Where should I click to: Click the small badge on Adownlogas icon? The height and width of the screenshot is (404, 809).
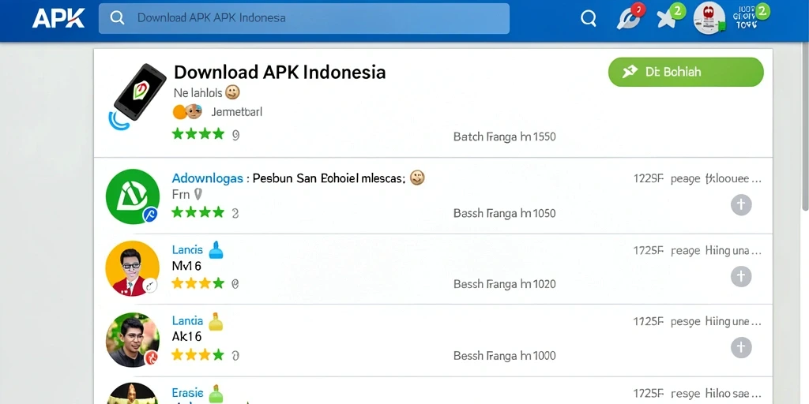point(149,215)
